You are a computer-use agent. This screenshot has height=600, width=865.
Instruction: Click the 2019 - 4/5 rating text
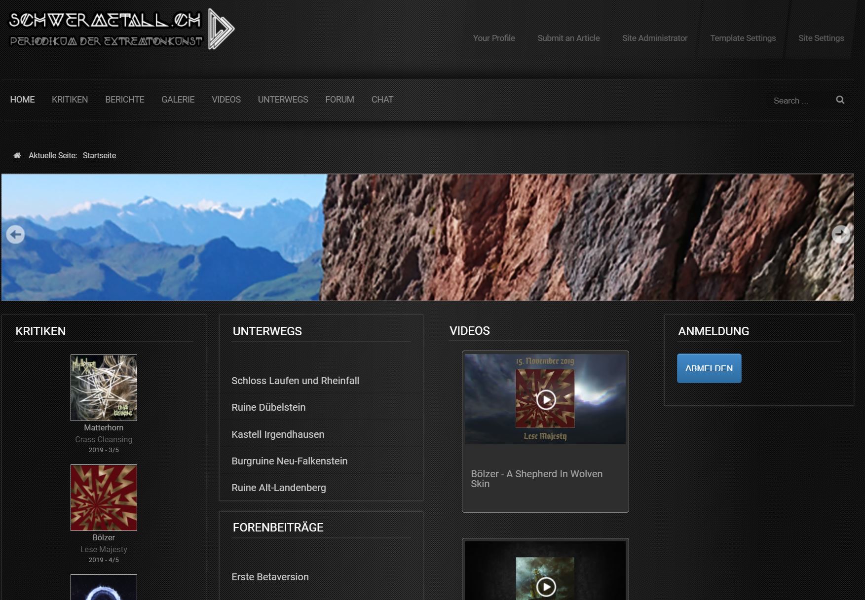click(104, 560)
